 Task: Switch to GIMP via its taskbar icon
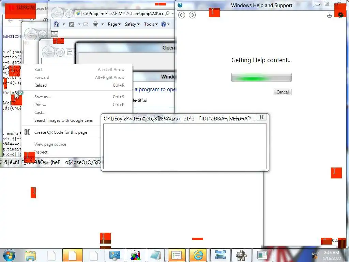click(x=241, y=255)
